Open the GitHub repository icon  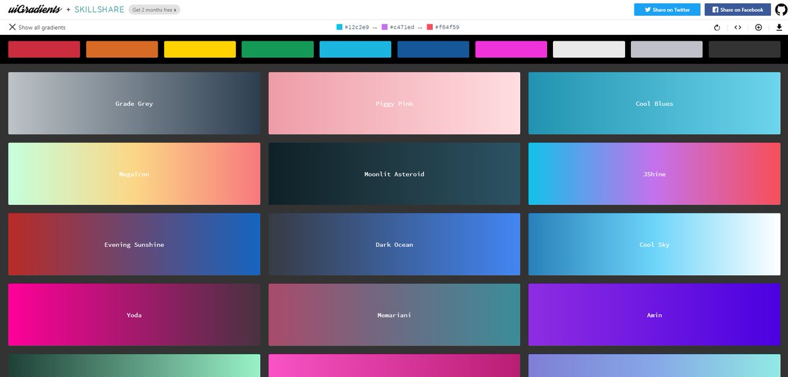pyautogui.click(x=780, y=10)
